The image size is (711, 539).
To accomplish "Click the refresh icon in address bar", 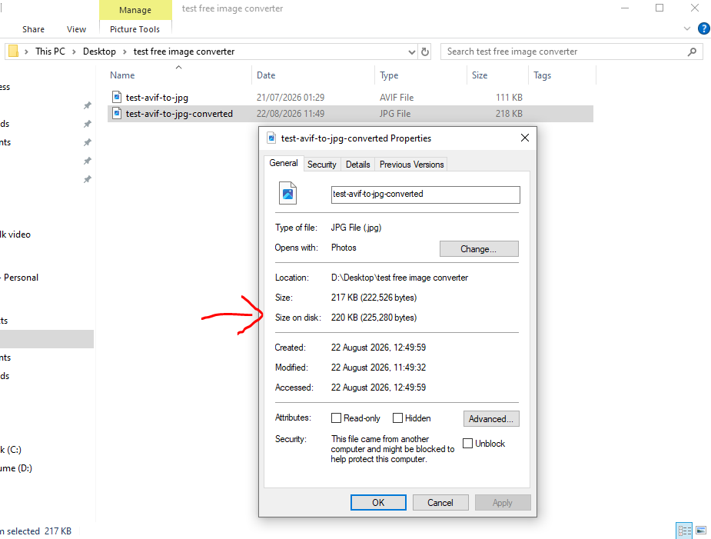I will (425, 52).
